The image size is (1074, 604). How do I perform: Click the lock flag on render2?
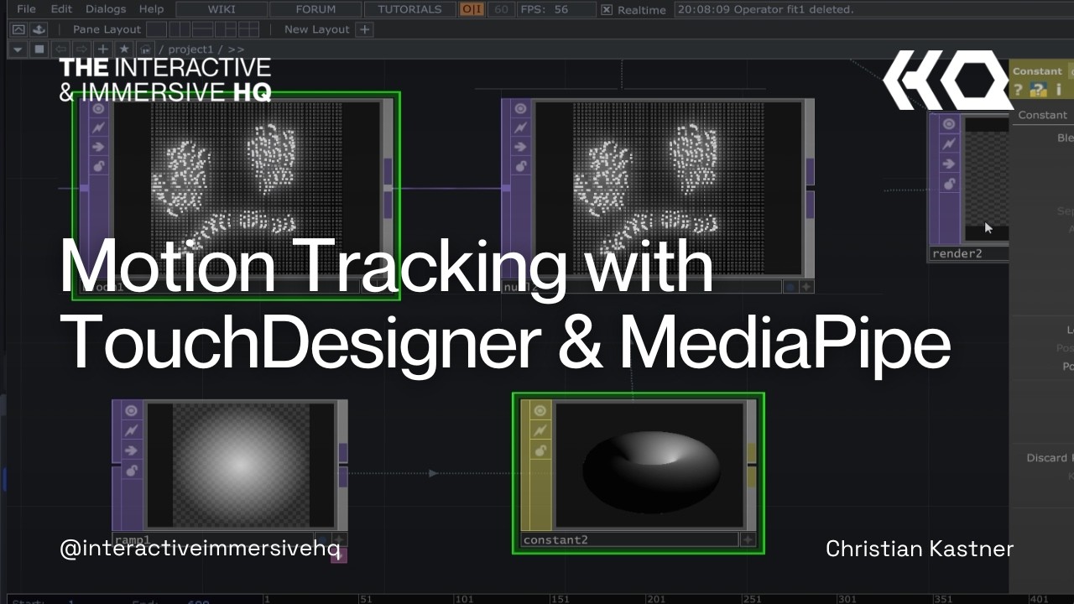tap(949, 184)
